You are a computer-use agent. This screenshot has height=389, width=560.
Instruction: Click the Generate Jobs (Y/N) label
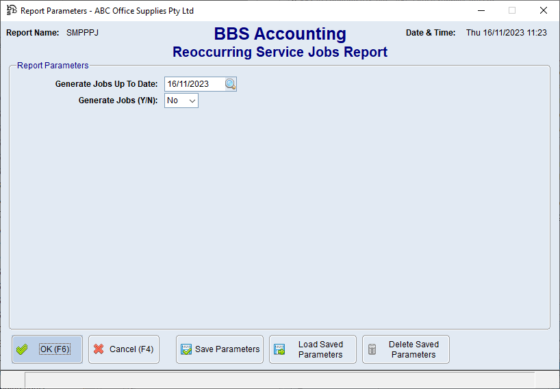click(x=118, y=100)
